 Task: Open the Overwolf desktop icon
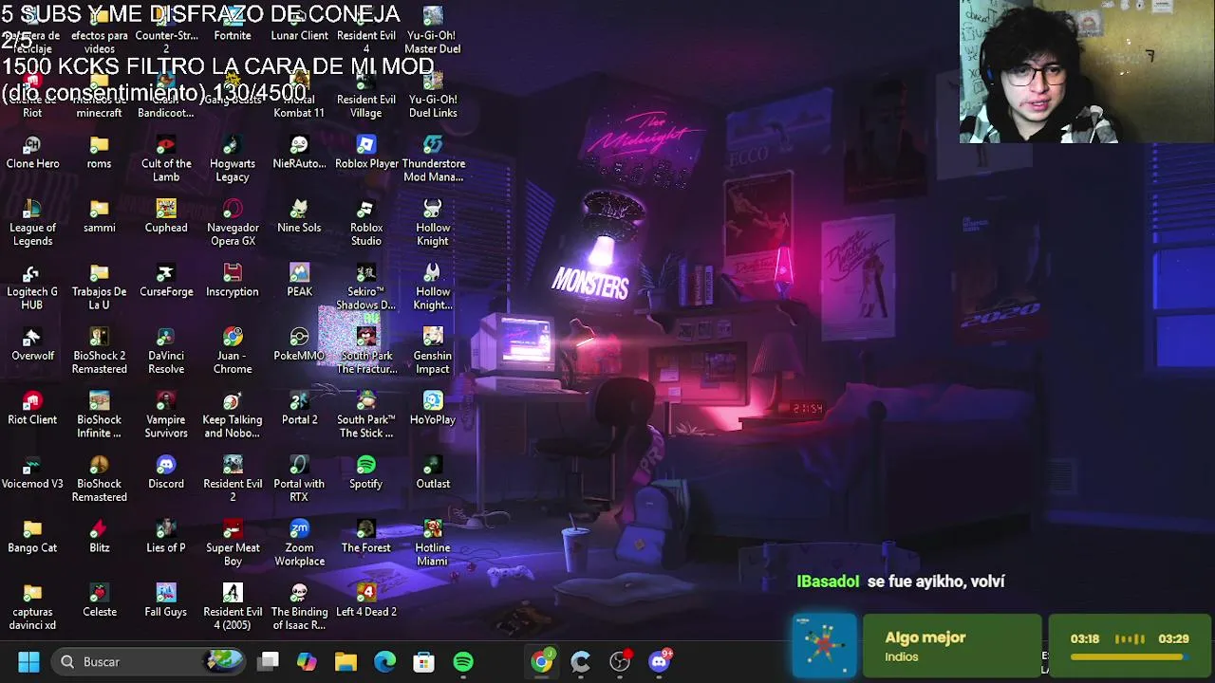[x=32, y=344]
